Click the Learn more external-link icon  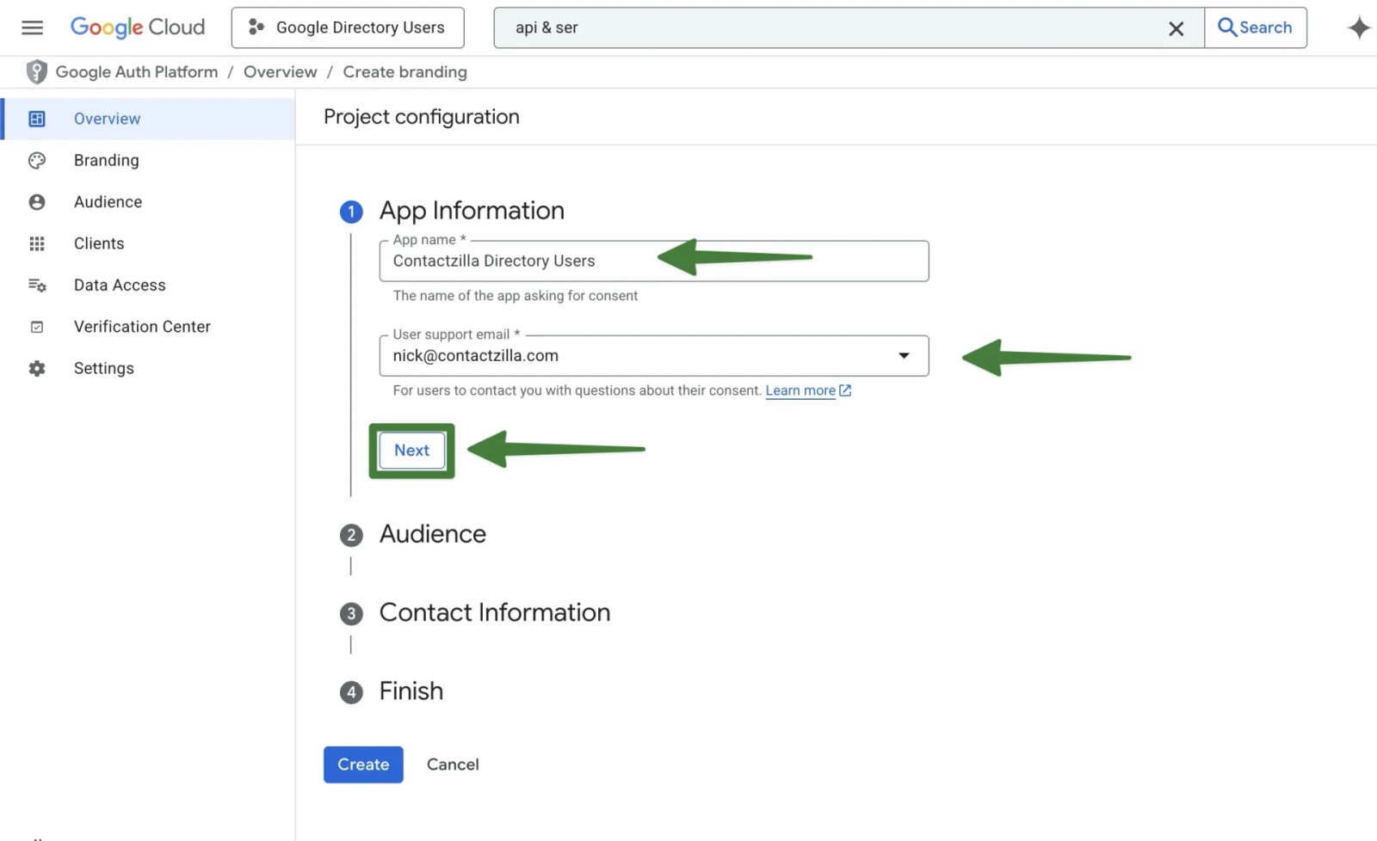845,390
